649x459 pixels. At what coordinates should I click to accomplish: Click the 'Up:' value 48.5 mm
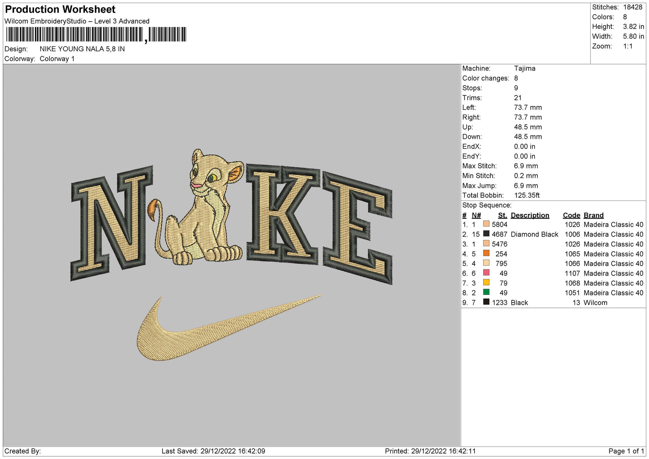tap(528, 127)
